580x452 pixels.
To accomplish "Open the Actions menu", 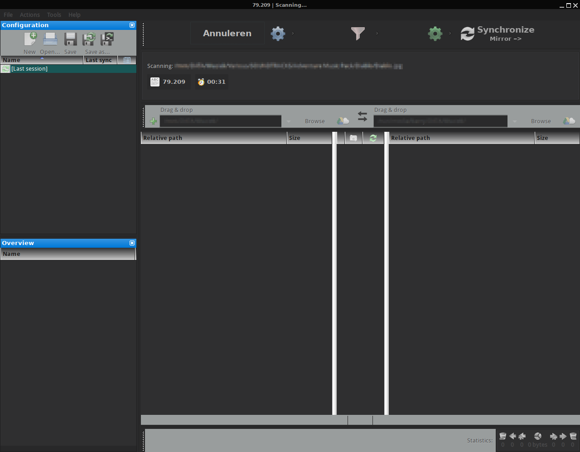I will 30,15.
